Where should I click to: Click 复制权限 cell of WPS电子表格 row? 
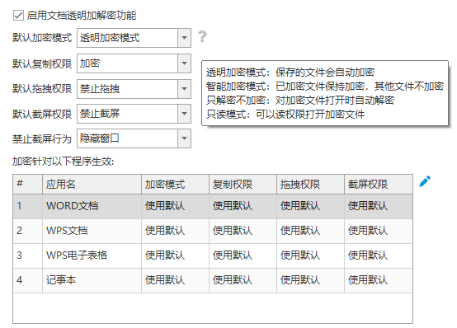pyautogui.click(x=243, y=255)
